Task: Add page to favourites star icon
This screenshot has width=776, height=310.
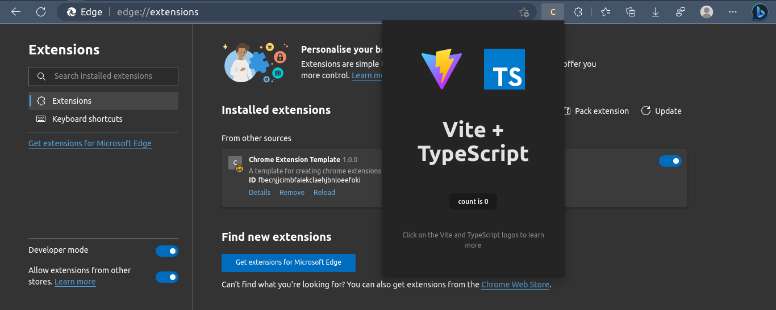Action: point(524,12)
